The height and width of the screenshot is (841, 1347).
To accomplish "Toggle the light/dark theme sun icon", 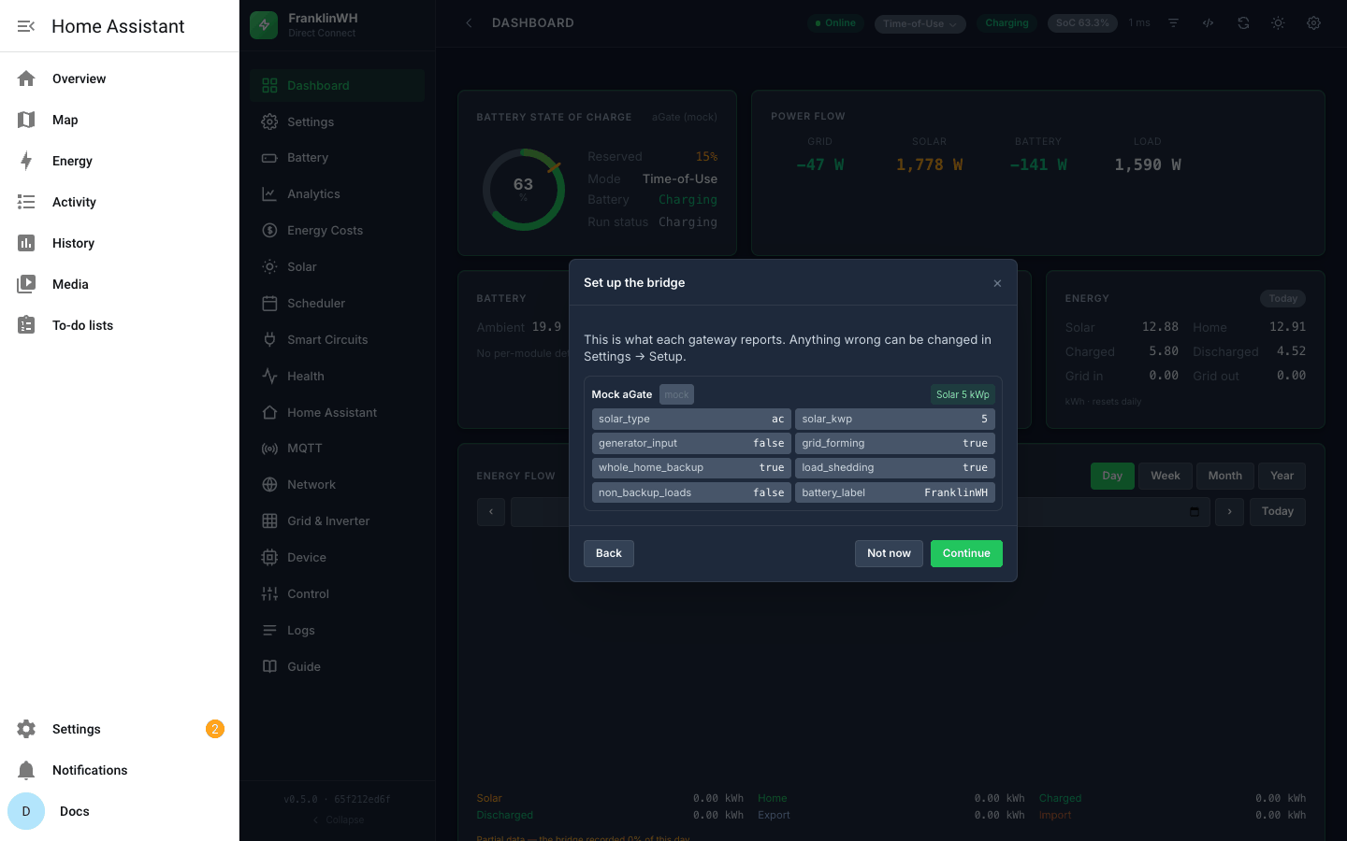I will click(x=1278, y=23).
